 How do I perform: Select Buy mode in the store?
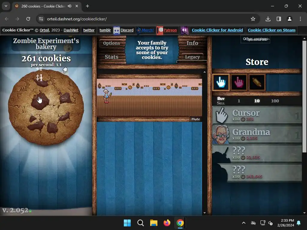point(221,99)
